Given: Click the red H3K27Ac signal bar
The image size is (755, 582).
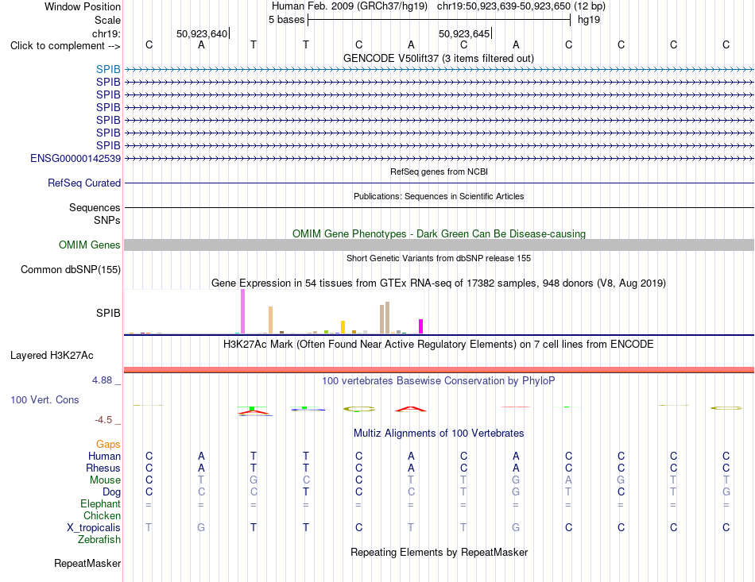Looking at the screenshot, I should (x=439, y=370).
